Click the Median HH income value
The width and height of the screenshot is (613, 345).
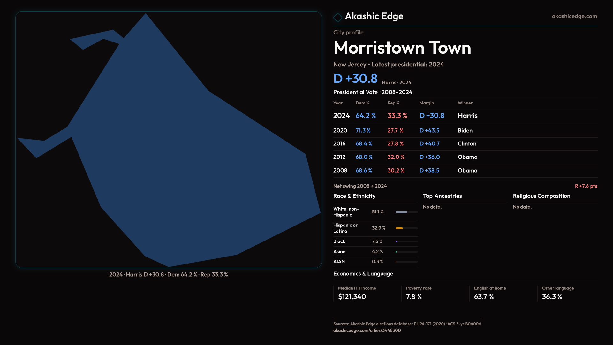click(x=352, y=297)
